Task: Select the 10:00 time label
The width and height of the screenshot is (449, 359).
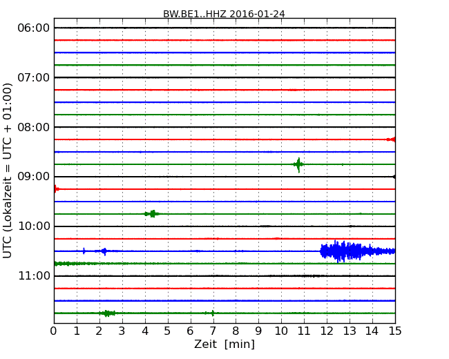Action: coord(34,226)
